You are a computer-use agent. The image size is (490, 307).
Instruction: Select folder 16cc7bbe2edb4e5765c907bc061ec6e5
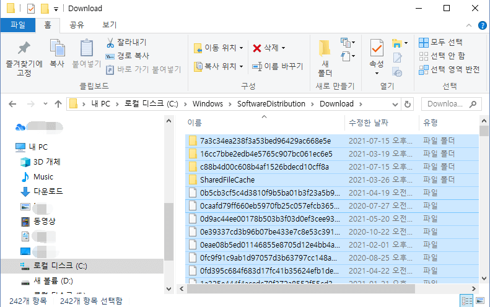(x=332, y=154)
